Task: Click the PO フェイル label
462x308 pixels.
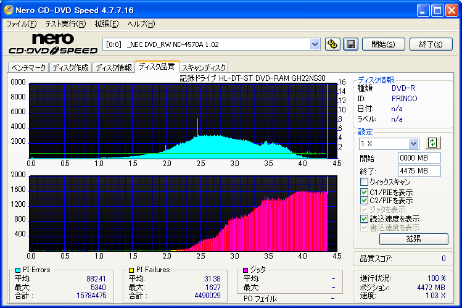Action: point(260,299)
